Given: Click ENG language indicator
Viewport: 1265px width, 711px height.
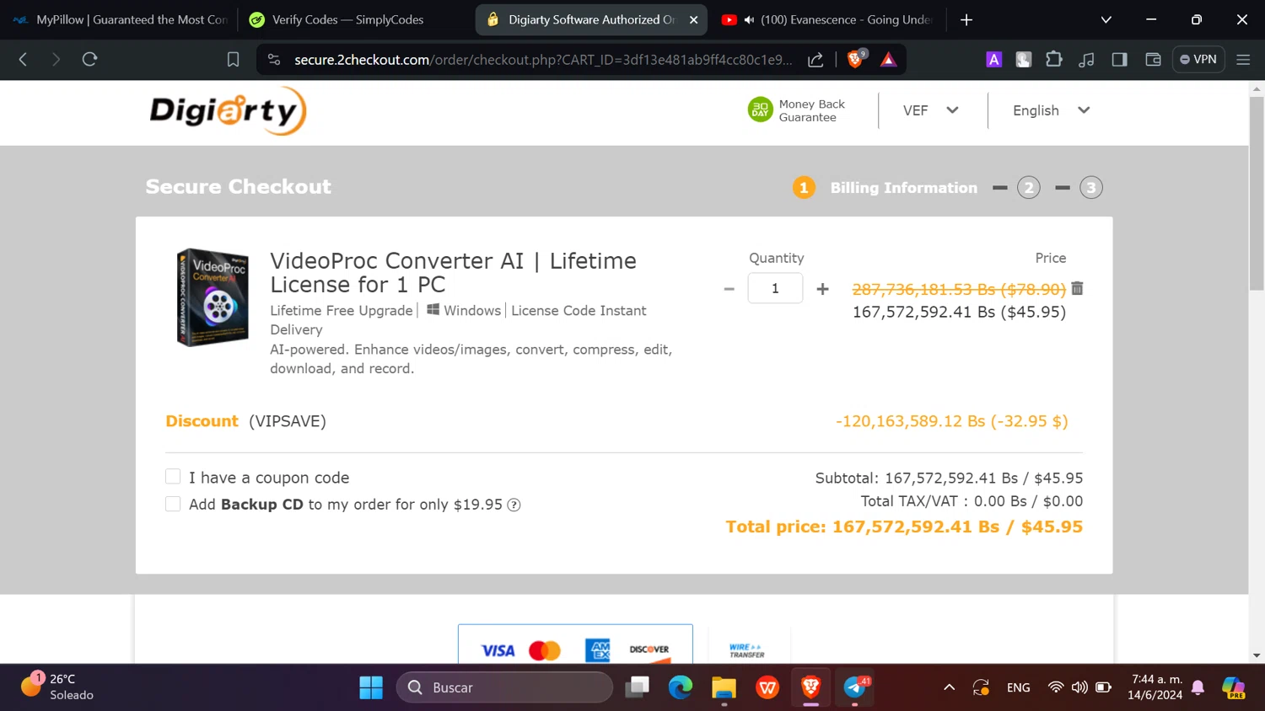Looking at the screenshot, I should 1019,687.
